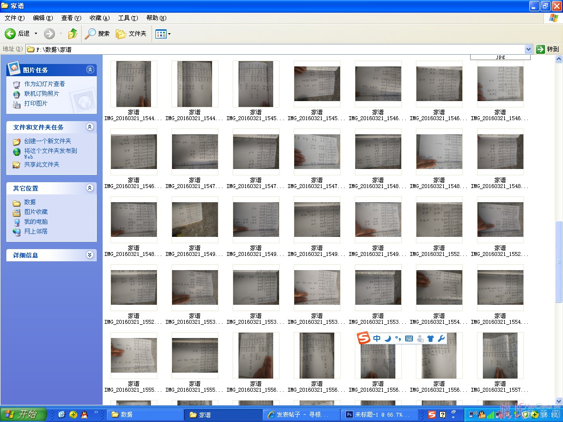Open 我的电脑 location
This screenshot has width=563, height=422.
tap(36, 222)
